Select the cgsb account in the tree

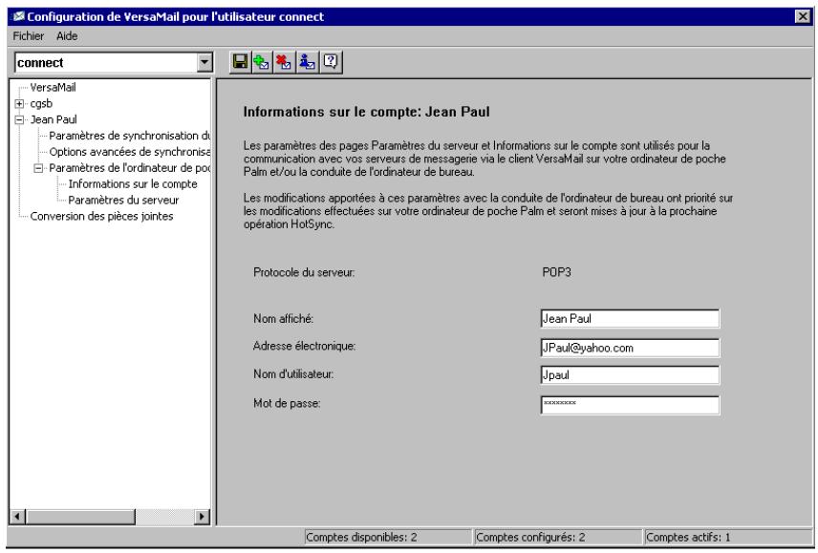click(x=41, y=103)
